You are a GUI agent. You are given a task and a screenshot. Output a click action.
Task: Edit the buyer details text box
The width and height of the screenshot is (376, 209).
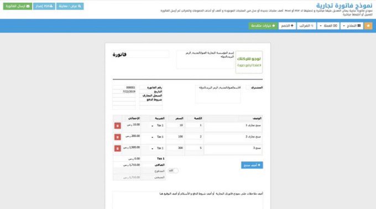(x=218, y=94)
